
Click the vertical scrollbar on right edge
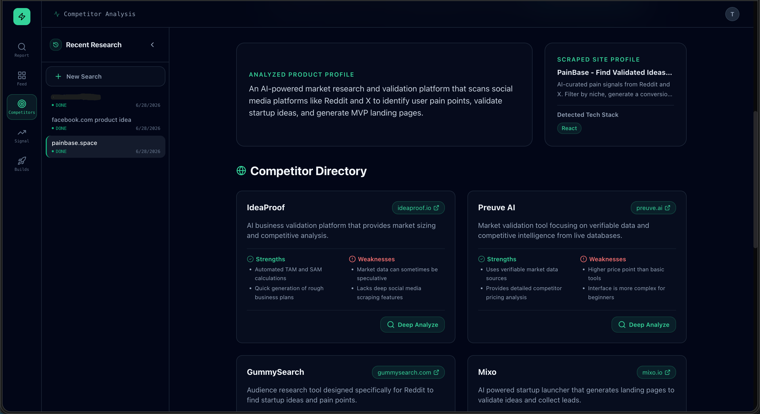[755, 179]
